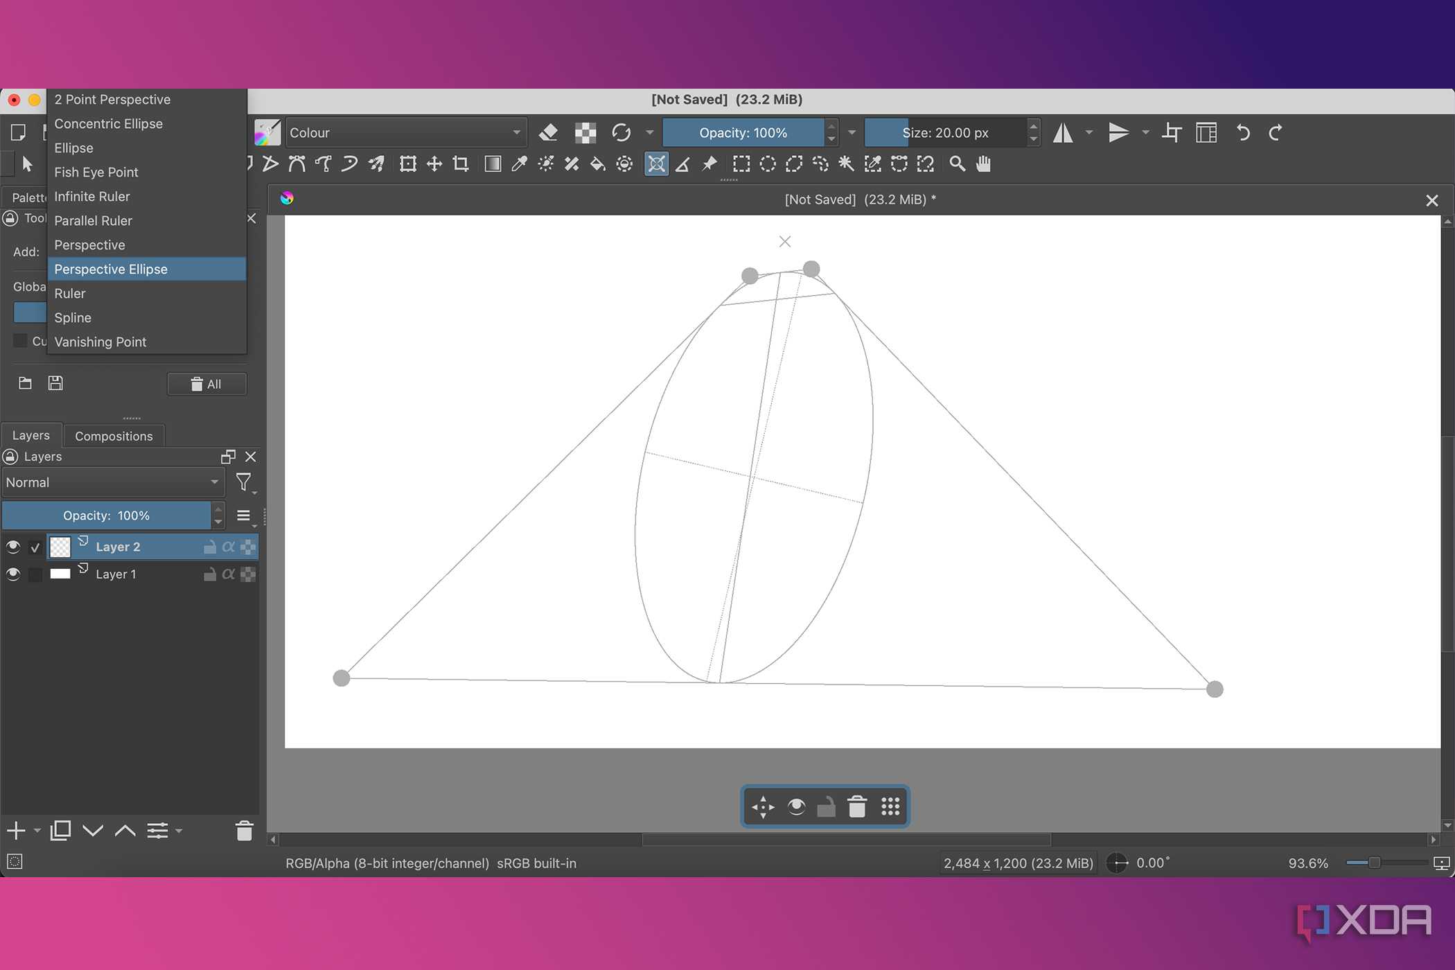Select the Bezier Curve Selection tool
Image resolution: width=1455 pixels, height=970 pixels.
point(899,164)
